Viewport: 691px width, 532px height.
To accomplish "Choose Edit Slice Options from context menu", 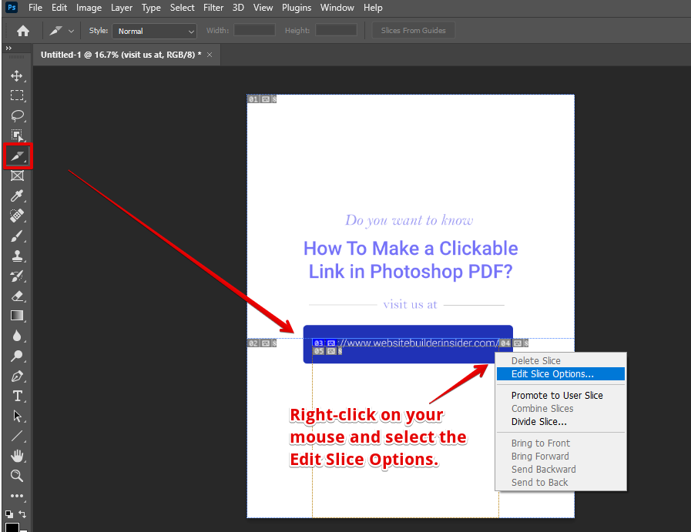I will pyautogui.click(x=552, y=374).
